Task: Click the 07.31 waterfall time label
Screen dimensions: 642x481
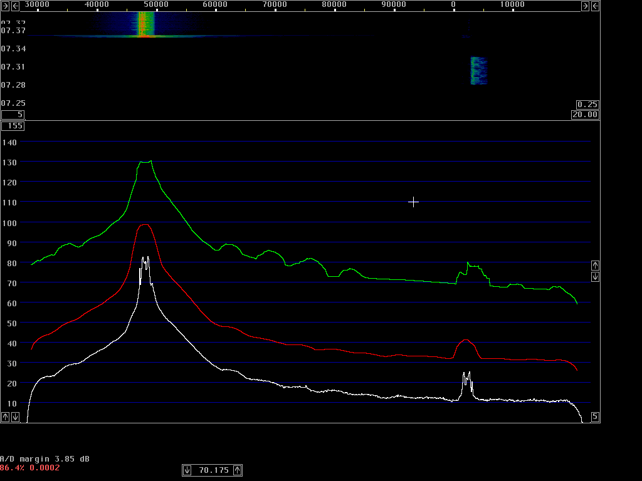Action: [x=13, y=66]
